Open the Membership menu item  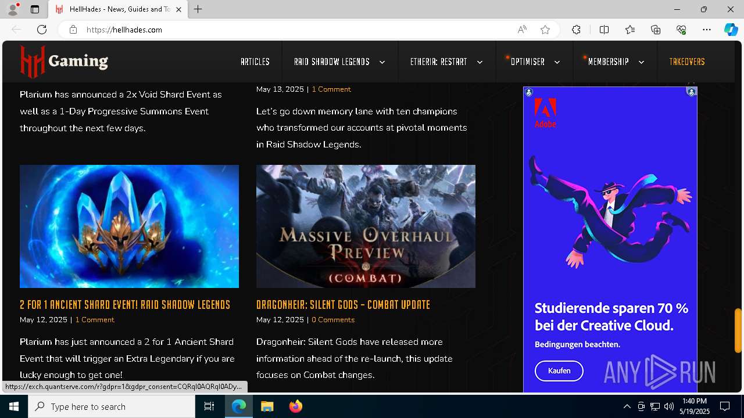[x=609, y=62]
